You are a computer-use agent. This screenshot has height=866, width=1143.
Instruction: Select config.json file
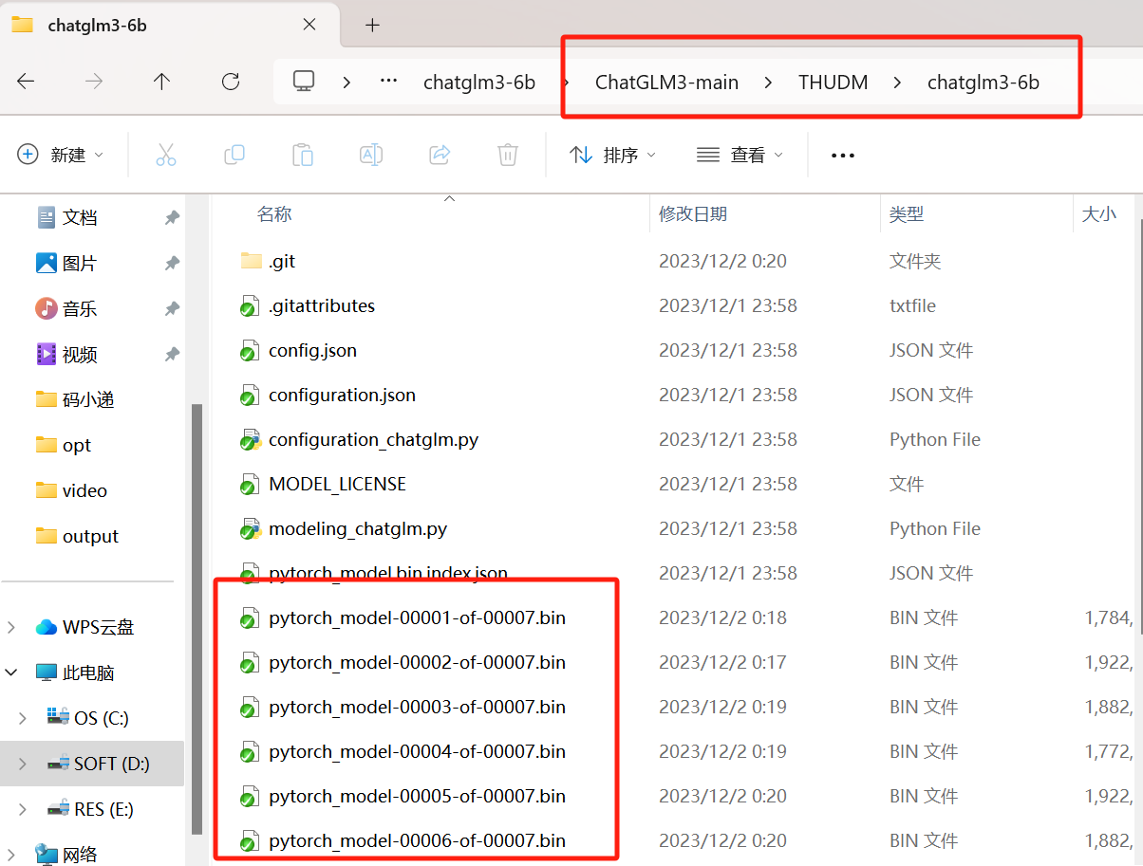312,351
